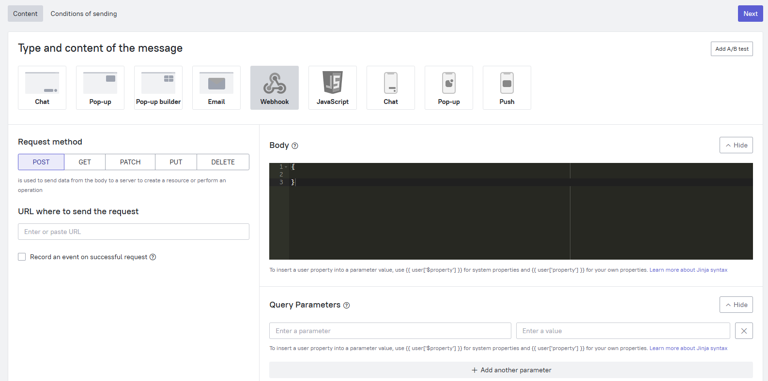Select the first Chat message type with the browser icon
768x381 pixels.
42,88
